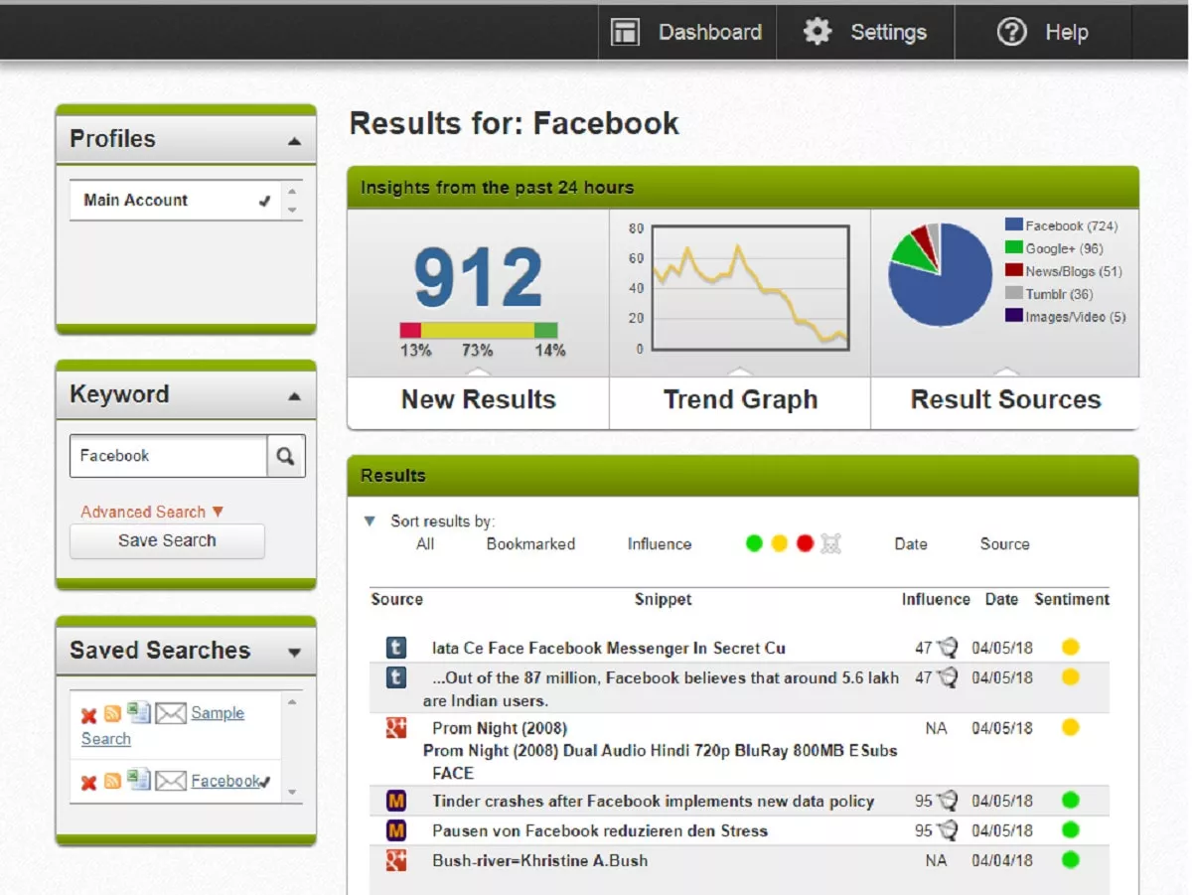Click the Google+ icon beside Prom Night result

[x=396, y=727]
